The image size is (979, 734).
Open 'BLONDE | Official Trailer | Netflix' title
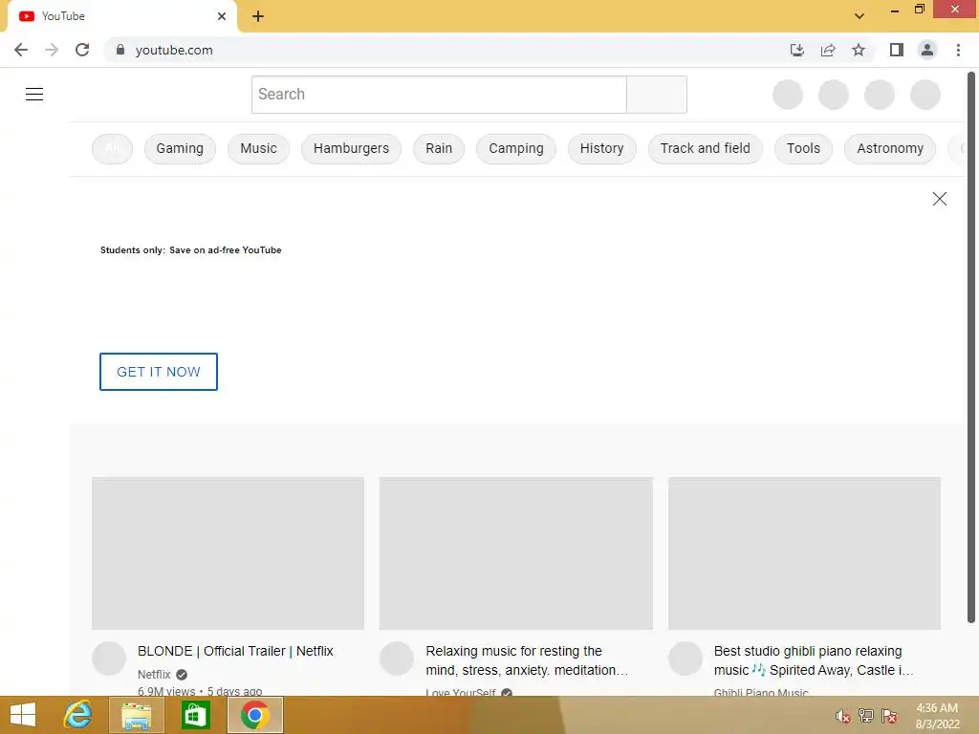click(235, 651)
